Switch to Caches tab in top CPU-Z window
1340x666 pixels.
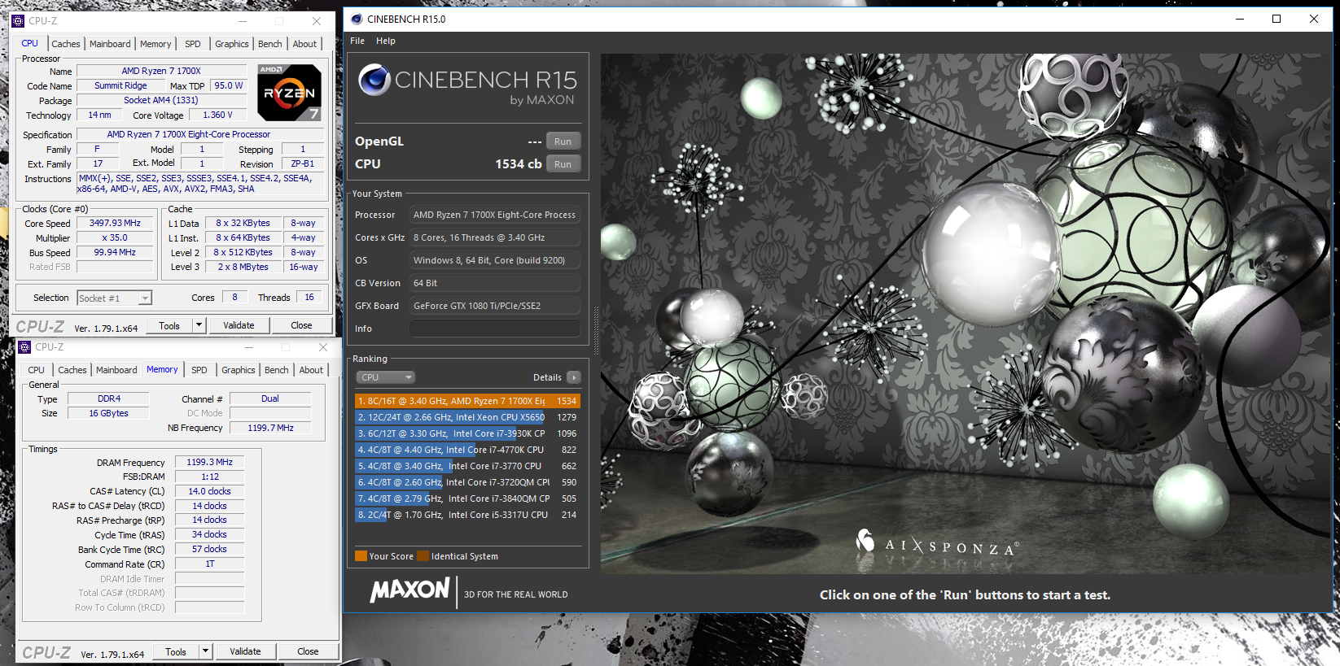(x=66, y=44)
